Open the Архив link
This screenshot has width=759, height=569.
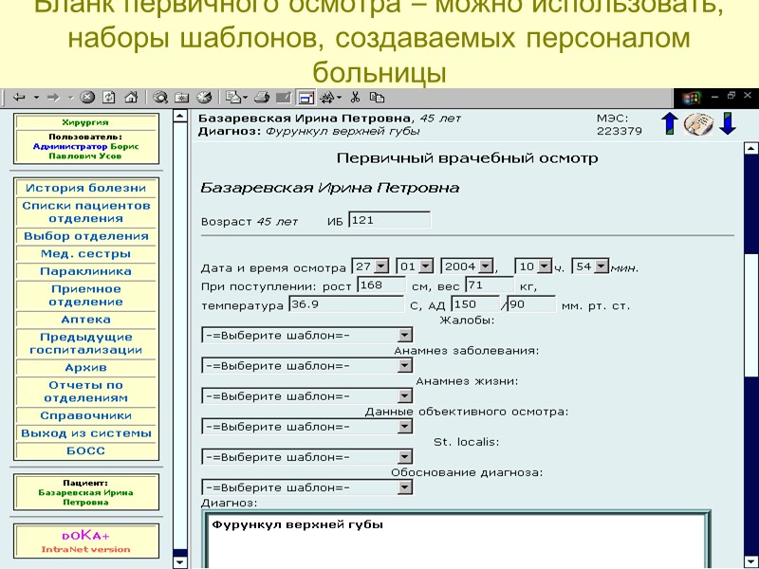pyautogui.click(x=85, y=368)
